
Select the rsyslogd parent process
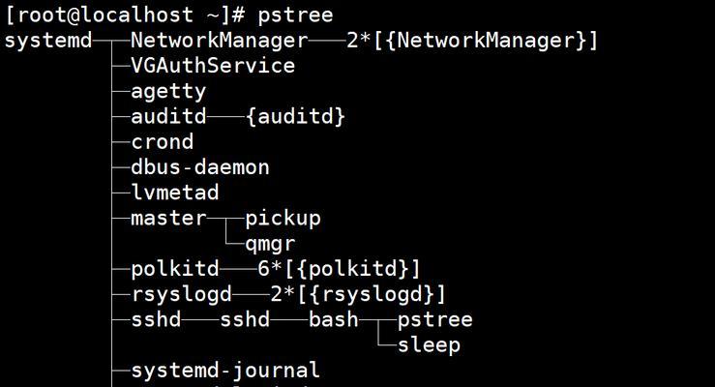182,295
